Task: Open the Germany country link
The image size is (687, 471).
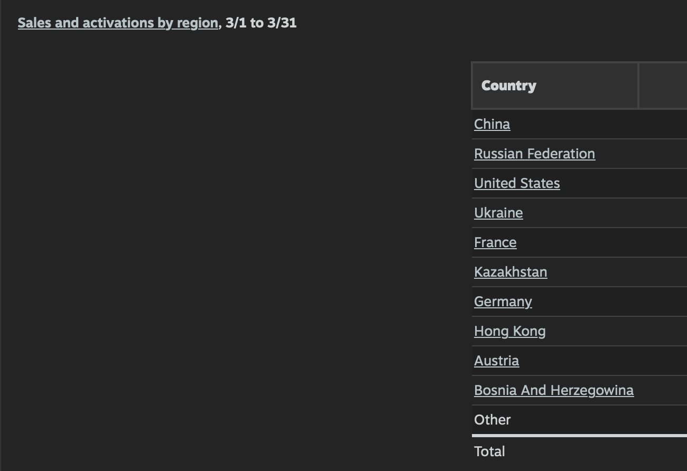Action: coord(503,302)
